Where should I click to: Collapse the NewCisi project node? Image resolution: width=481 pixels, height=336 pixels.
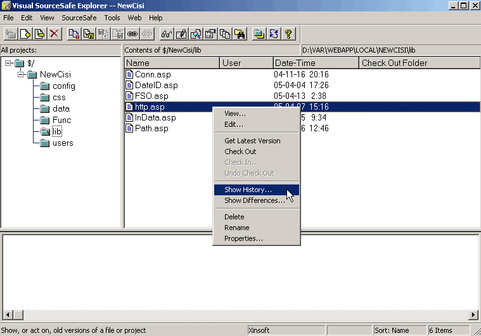(x=20, y=75)
